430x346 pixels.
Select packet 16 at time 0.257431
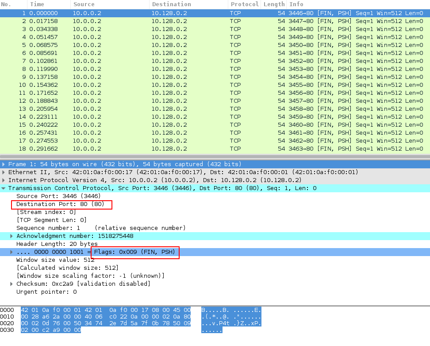point(215,132)
